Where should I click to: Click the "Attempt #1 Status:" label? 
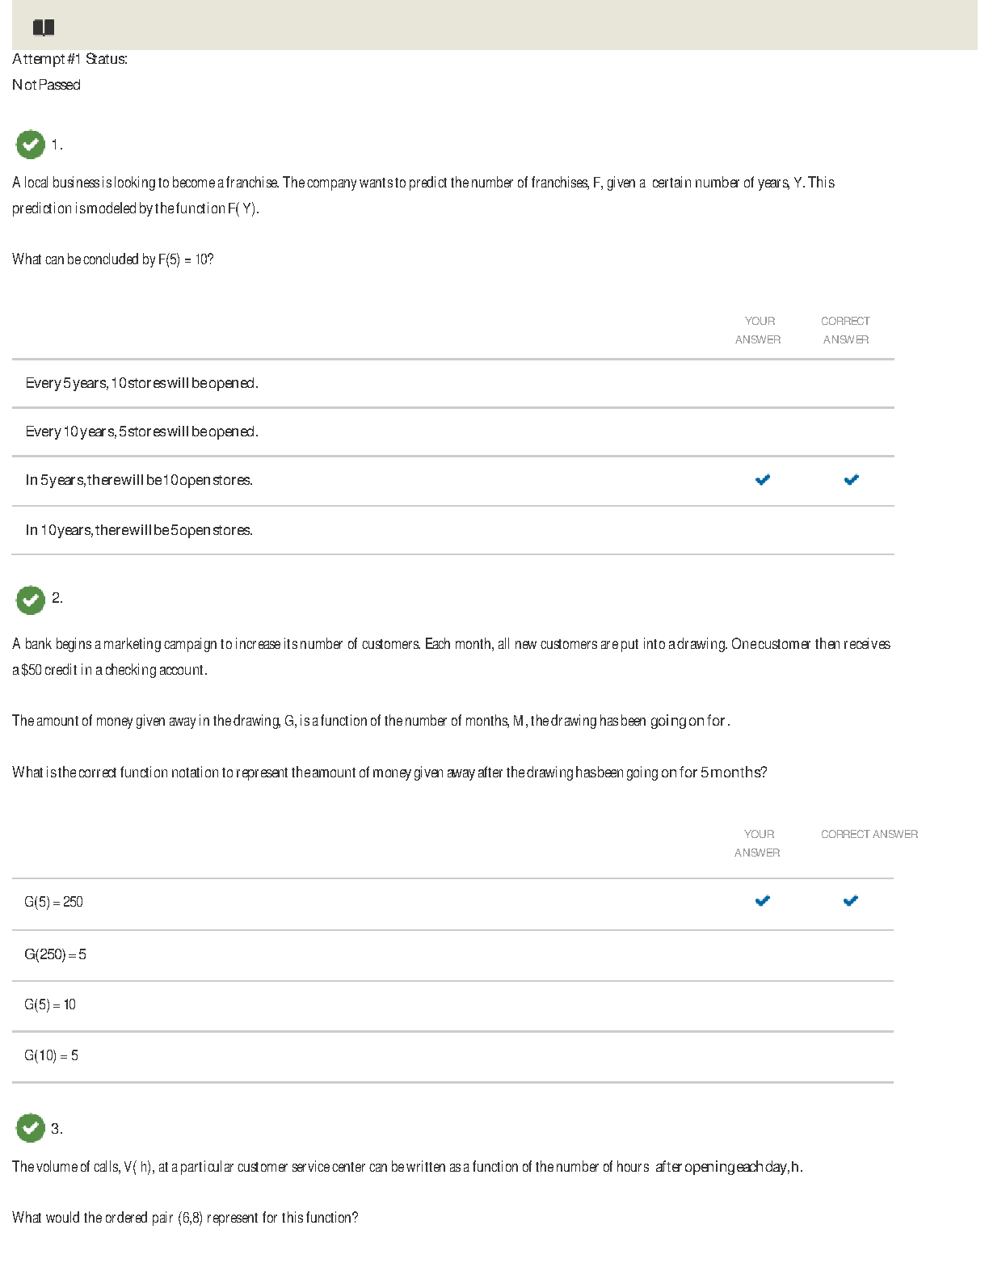pyautogui.click(x=69, y=59)
